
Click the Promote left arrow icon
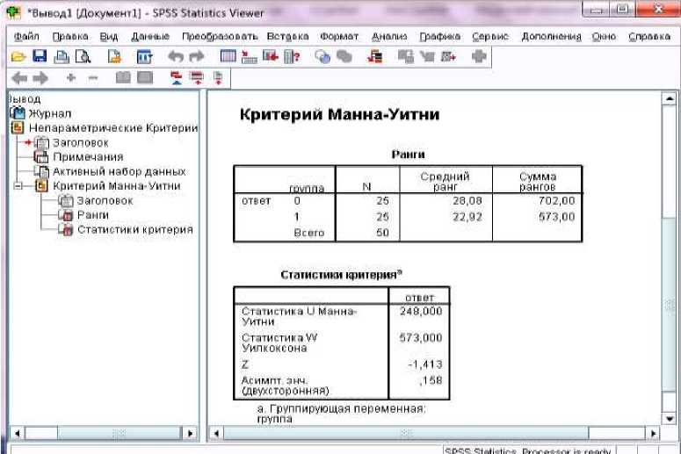coord(19,78)
